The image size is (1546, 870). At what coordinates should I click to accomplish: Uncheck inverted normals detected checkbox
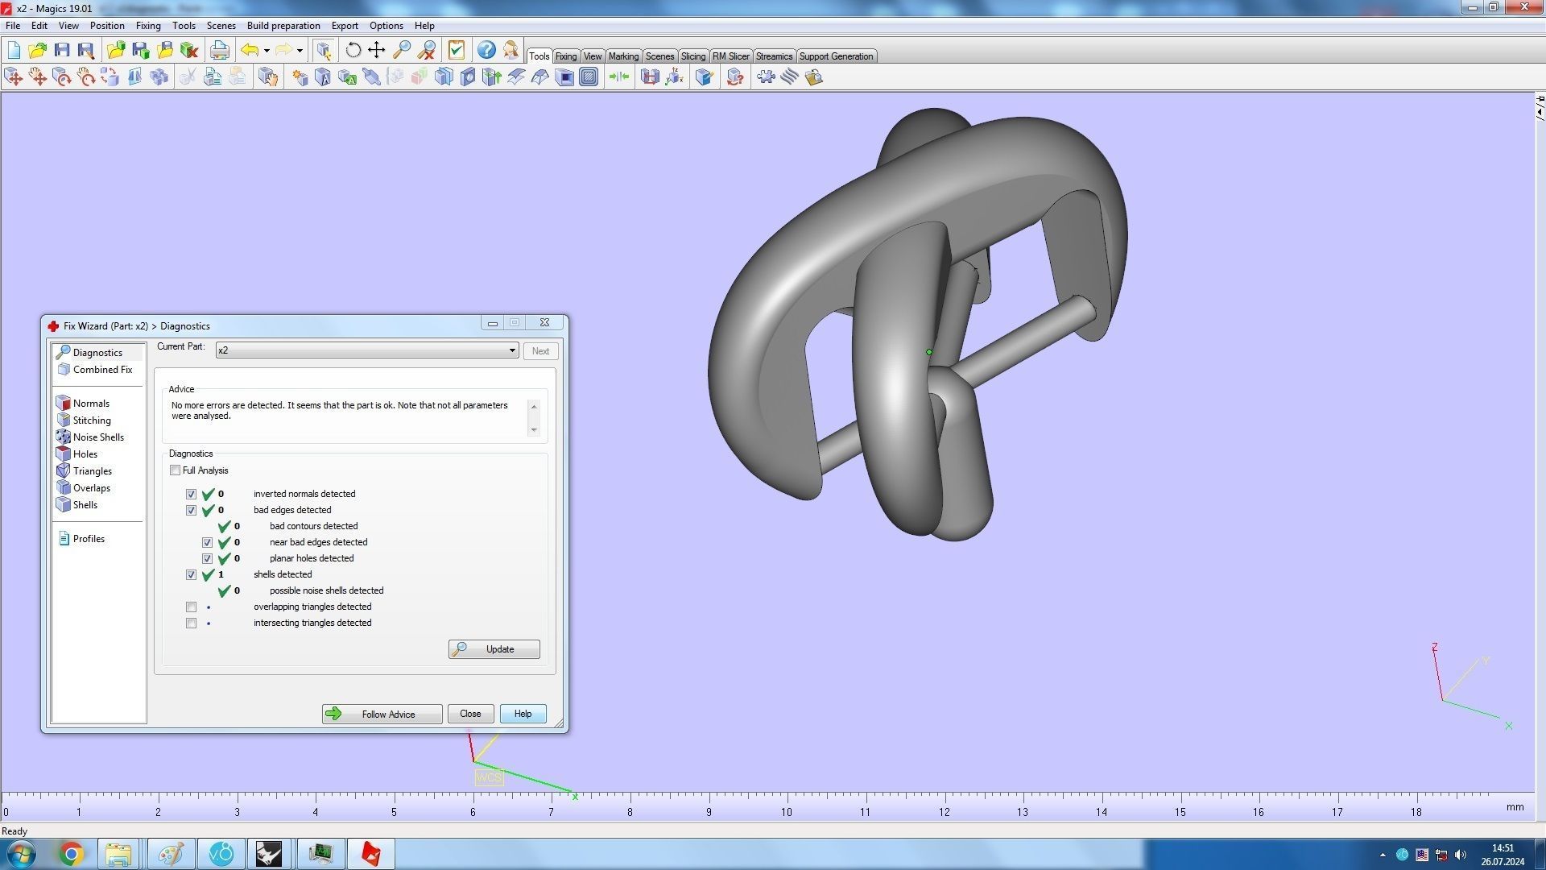pos(191,495)
